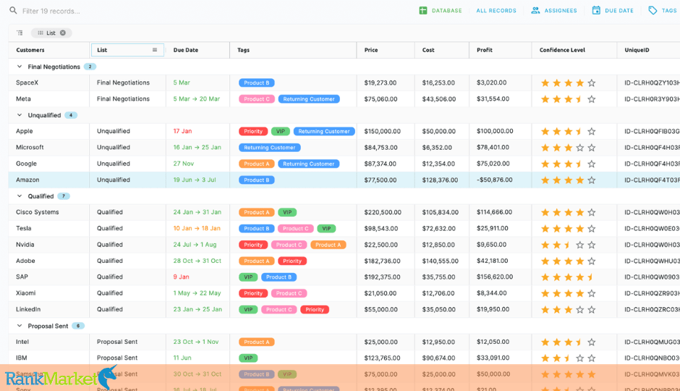Click Adobe's profit $42,181.00

492,261
